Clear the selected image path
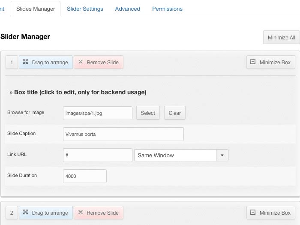Image resolution: width=300 pixels, height=225 pixels. (174, 113)
